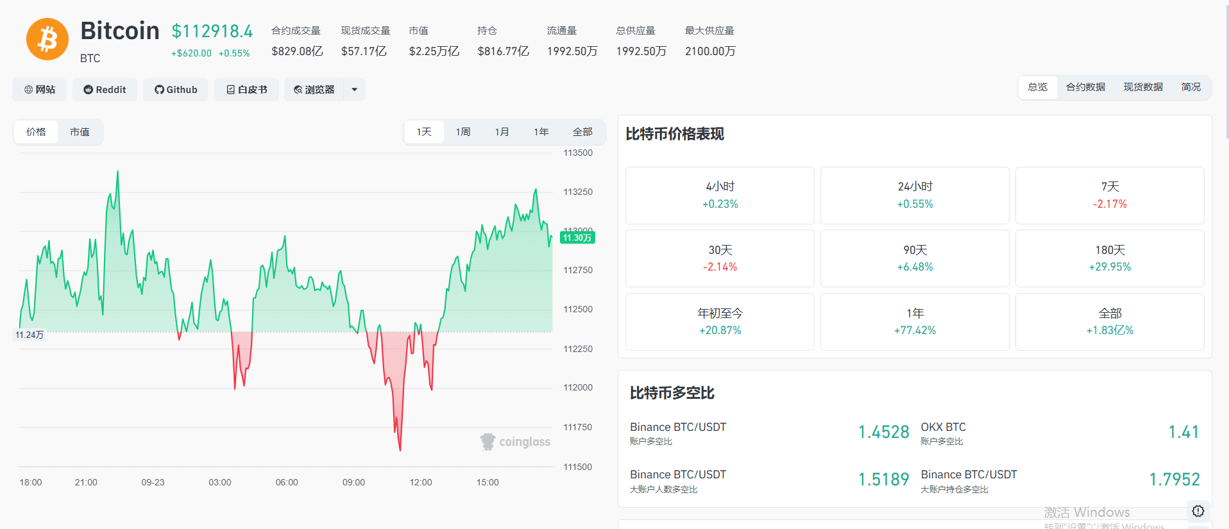Select the 全部 time range
1229x529 pixels.
[582, 131]
